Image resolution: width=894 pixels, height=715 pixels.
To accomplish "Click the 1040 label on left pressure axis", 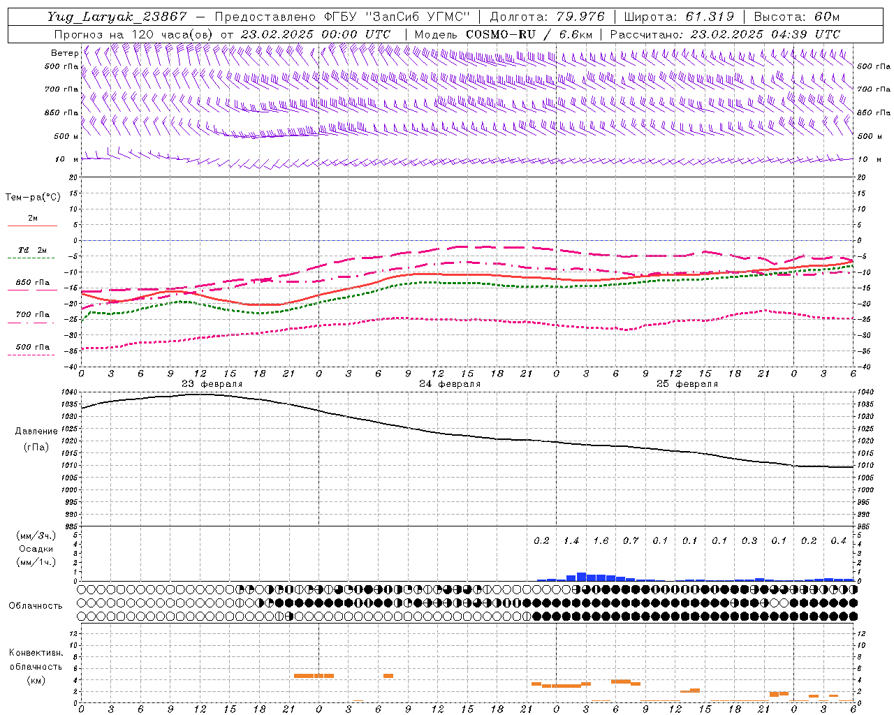I will point(68,392).
